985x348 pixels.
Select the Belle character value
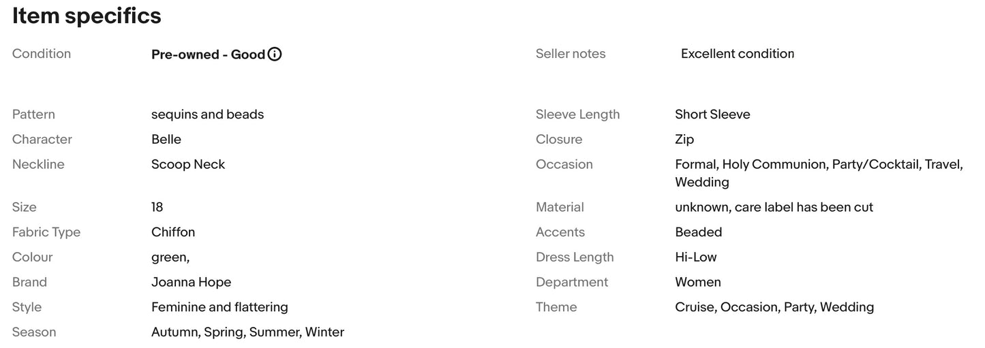coord(166,140)
